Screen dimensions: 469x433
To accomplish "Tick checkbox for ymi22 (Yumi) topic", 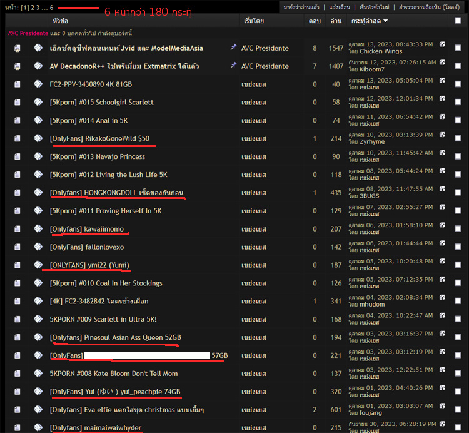I will [458, 265].
